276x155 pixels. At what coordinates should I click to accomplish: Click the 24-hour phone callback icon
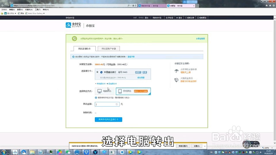pos(176,80)
